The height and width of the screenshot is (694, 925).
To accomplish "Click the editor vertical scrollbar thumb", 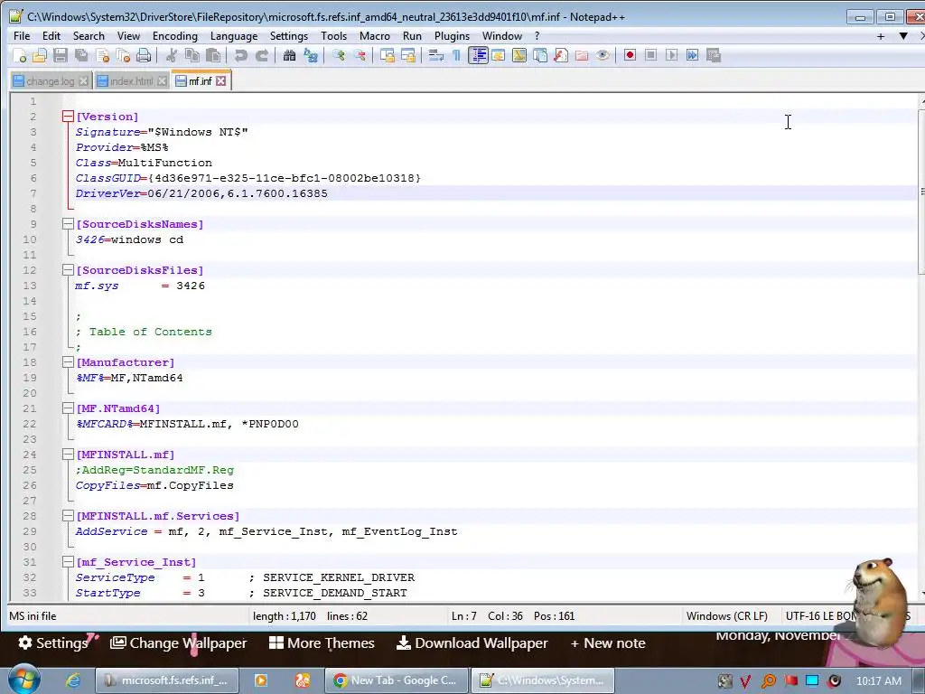I will pyautogui.click(x=921, y=192).
